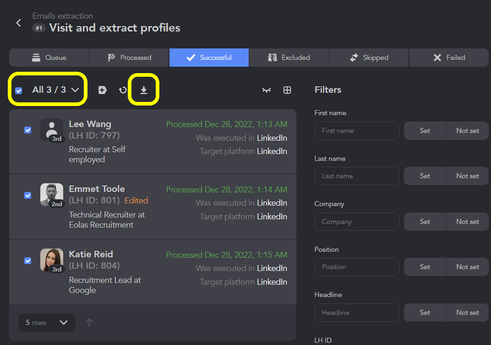
Task: Switch to the Queue tab
Action: click(x=49, y=58)
